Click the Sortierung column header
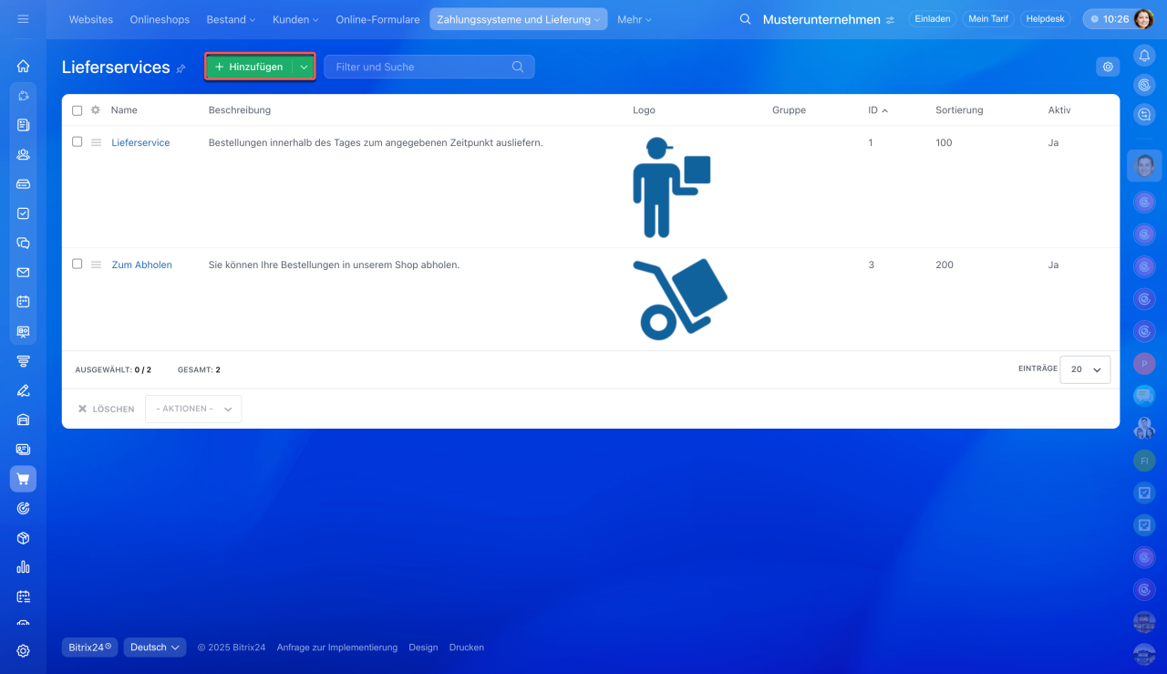 click(959, 110)
